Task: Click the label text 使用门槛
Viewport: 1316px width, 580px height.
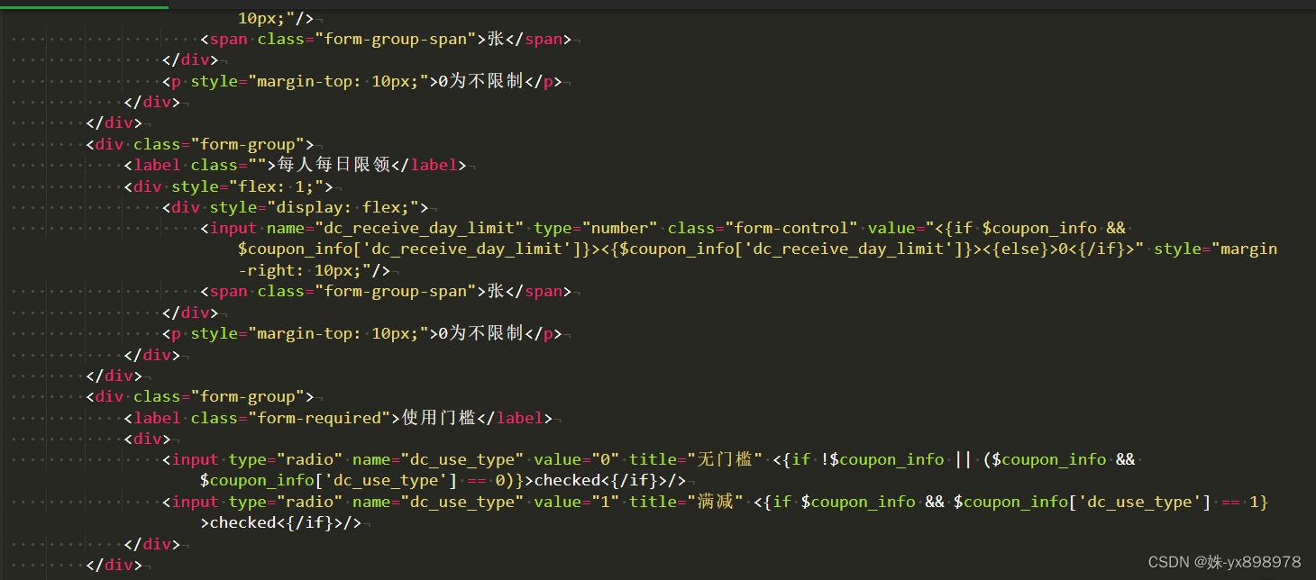Action: pos(438,417)
